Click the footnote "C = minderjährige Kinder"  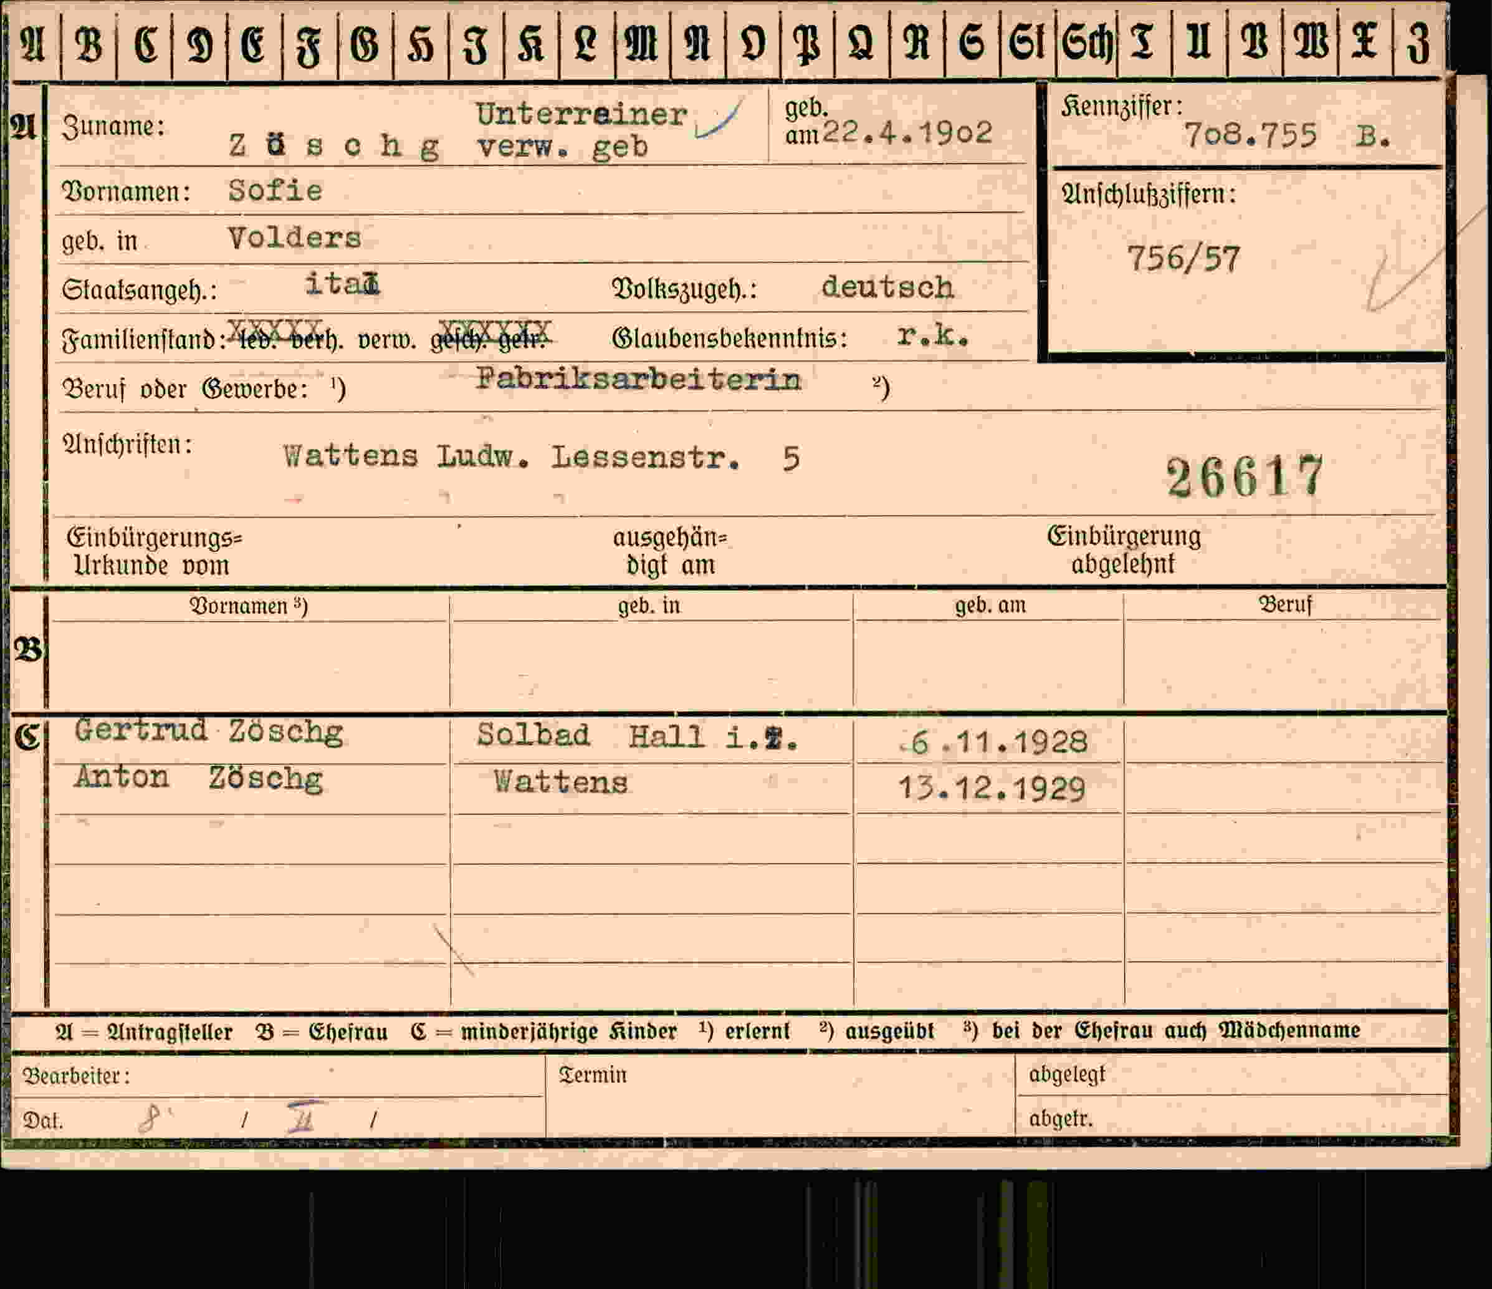(543, 1031)
